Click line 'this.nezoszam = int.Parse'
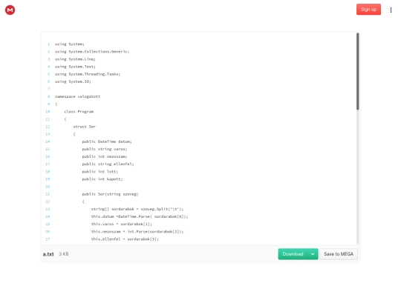 coord(137,232)
